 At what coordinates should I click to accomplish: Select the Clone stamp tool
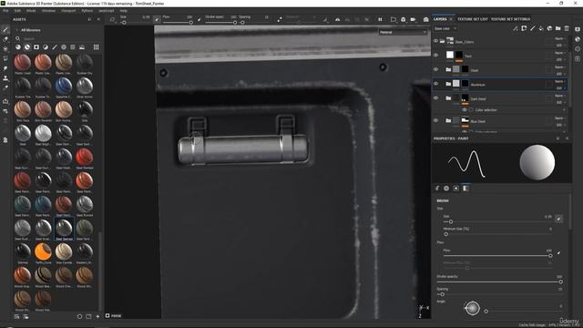(x=5, y=78)
